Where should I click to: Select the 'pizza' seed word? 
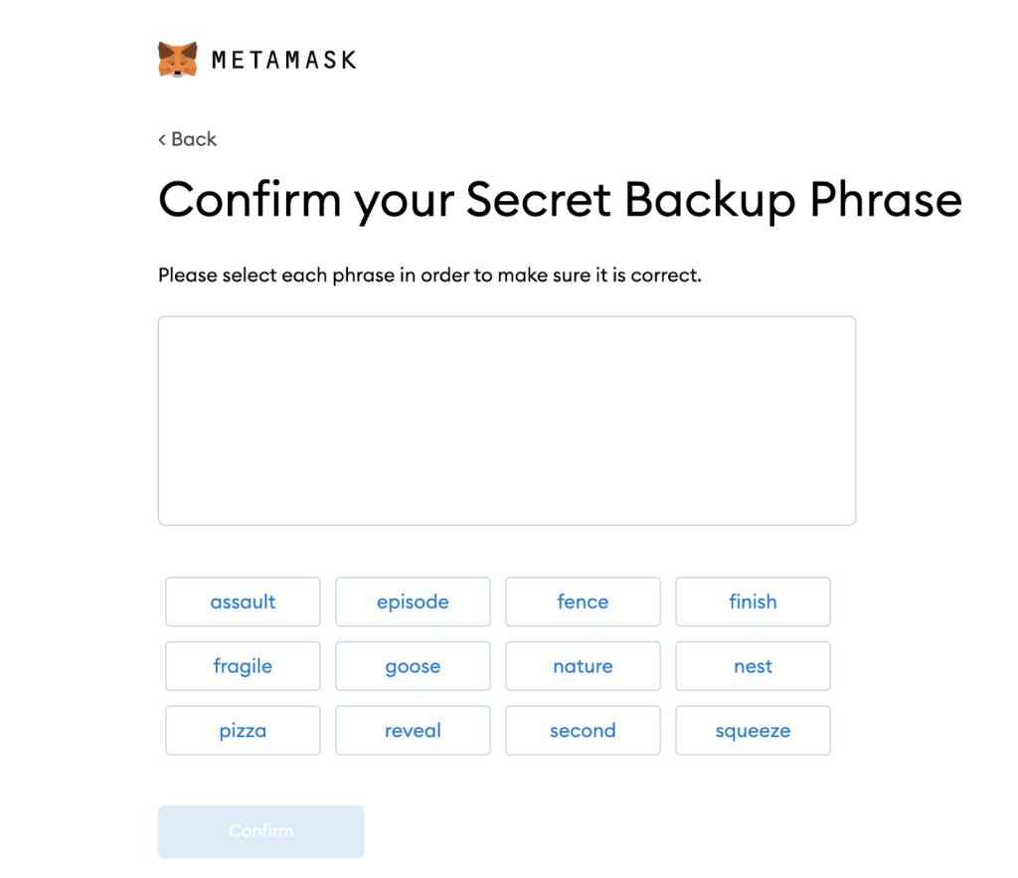[x=243, y=731]
